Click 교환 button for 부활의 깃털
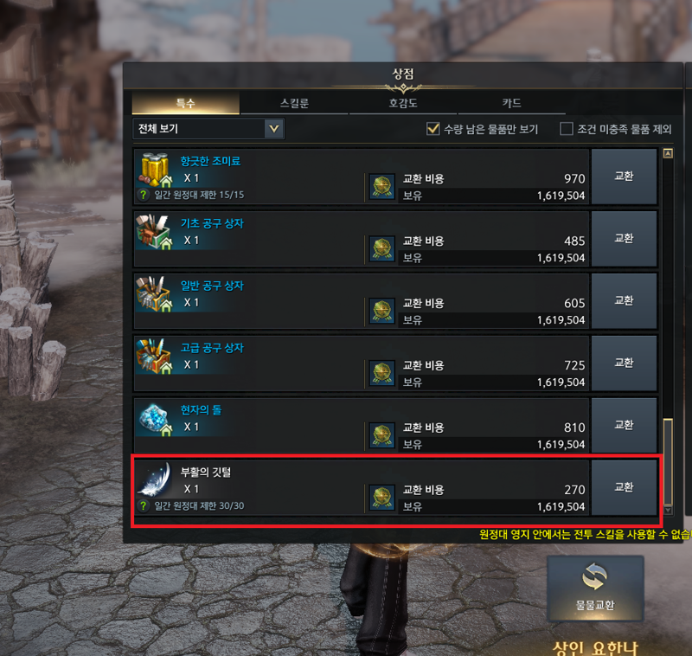 point(624,487)
